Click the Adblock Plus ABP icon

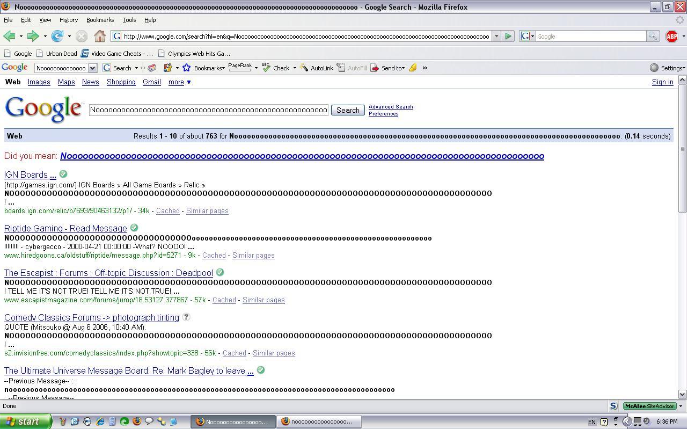click(671, 37)
